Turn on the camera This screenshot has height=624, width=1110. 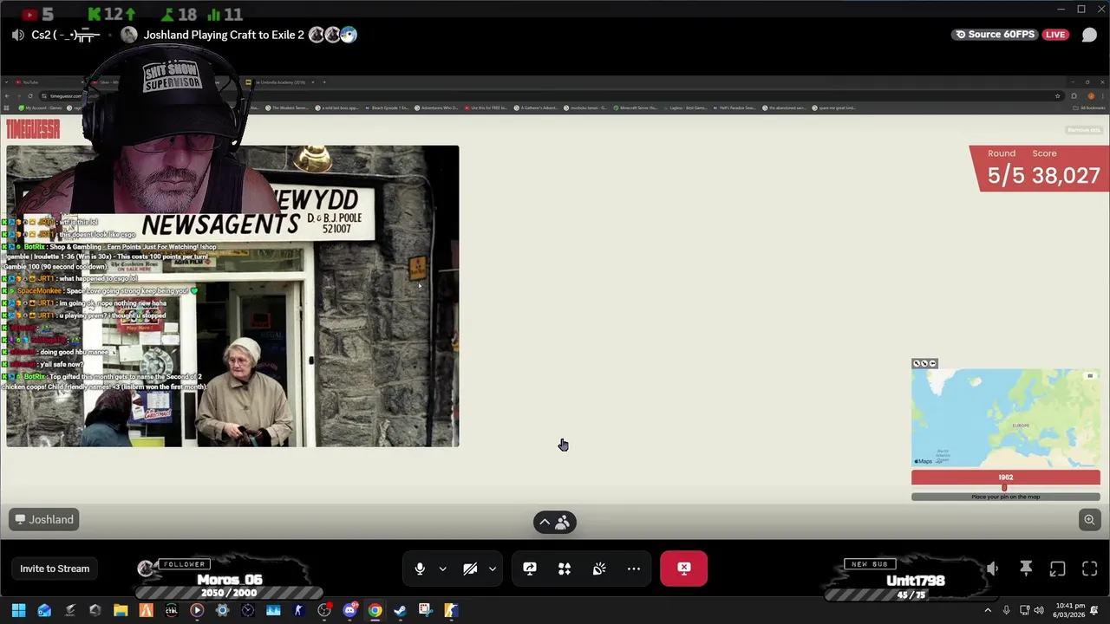point(470,569)
